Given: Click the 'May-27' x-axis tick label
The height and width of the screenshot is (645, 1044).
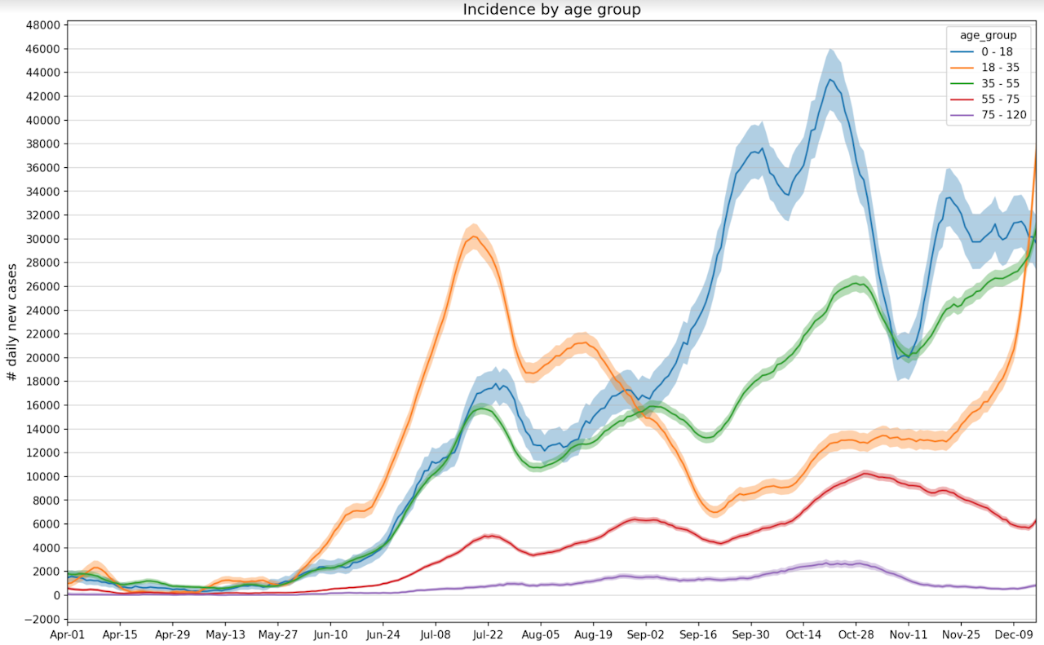Looking at the screenshot, I should coord(276,634).
